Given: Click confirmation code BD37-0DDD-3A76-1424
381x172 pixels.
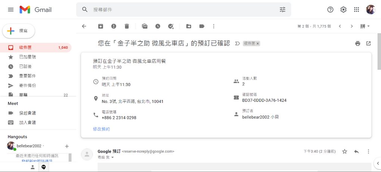Looking at the screenshot, I should pos(264,100).
